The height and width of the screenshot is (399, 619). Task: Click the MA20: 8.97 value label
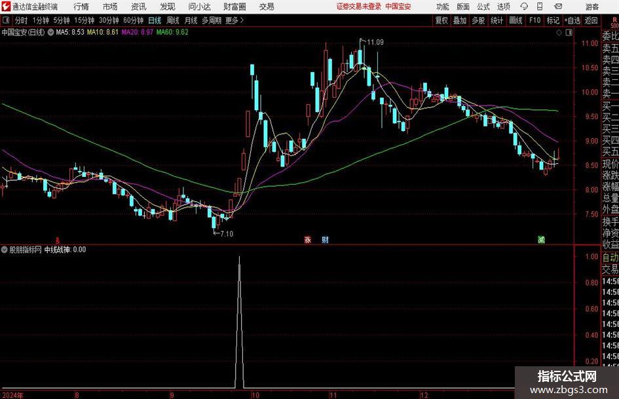pyautogui.click(x=137, y=32)
